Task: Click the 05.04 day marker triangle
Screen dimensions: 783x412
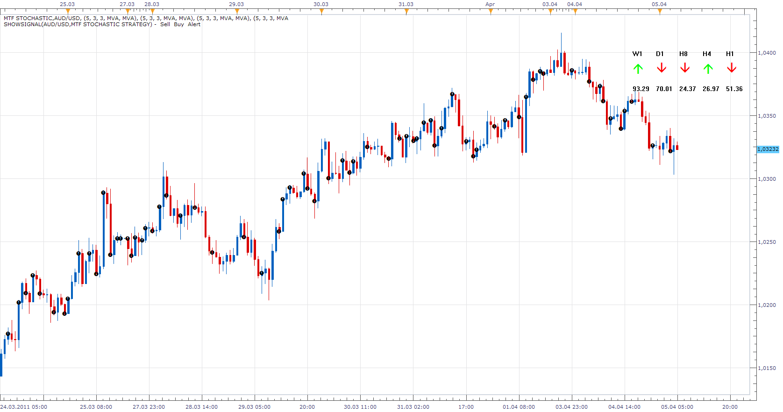Action: tap(660, 11)
